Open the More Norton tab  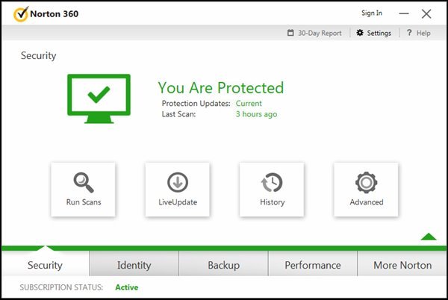click(402, 265)
